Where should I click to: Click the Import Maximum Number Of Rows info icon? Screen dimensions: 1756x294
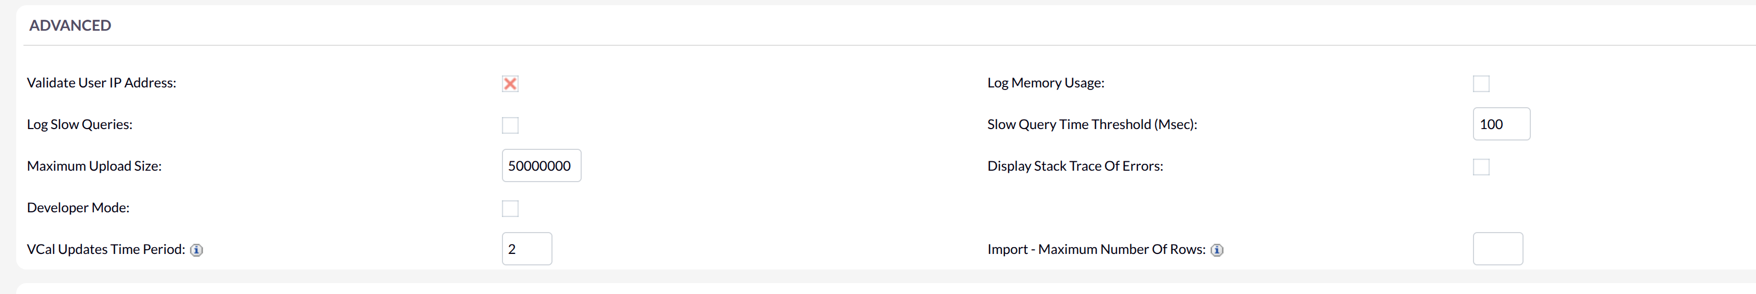pyautogui.click(x=1217, y=250)
